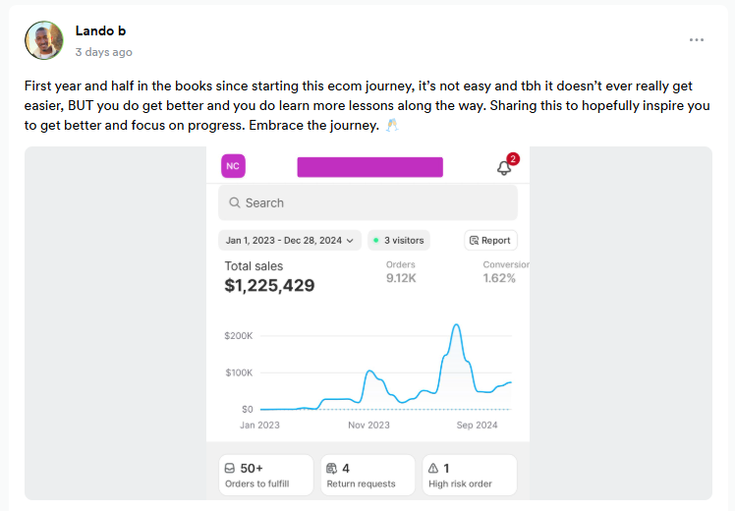Open the Lando b author name link

pos(100,30)
